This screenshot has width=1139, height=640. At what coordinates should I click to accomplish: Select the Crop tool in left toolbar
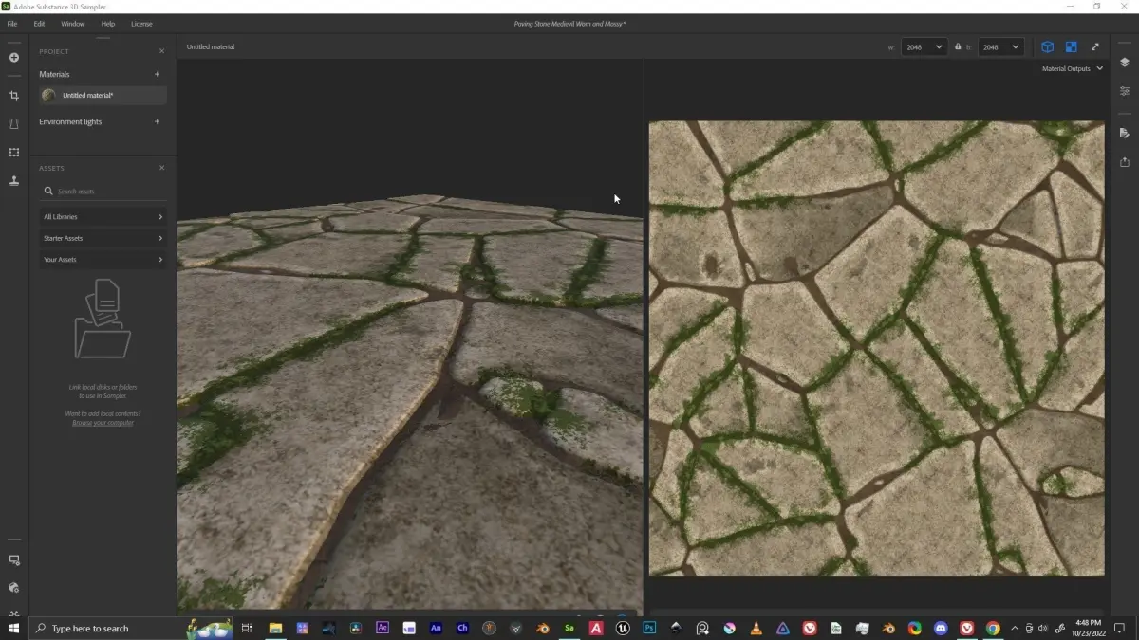pyautogui.click(x=14, y=96)
